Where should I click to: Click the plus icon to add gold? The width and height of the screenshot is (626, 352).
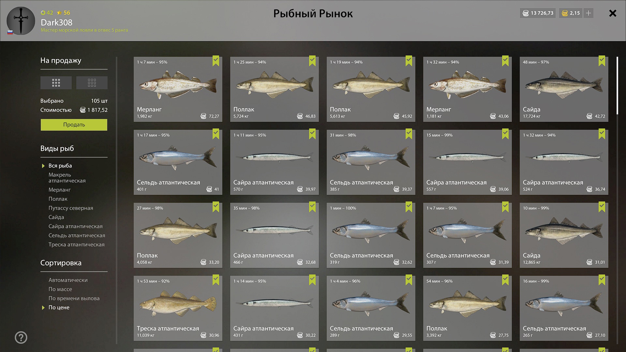click(x=589, y=13)
